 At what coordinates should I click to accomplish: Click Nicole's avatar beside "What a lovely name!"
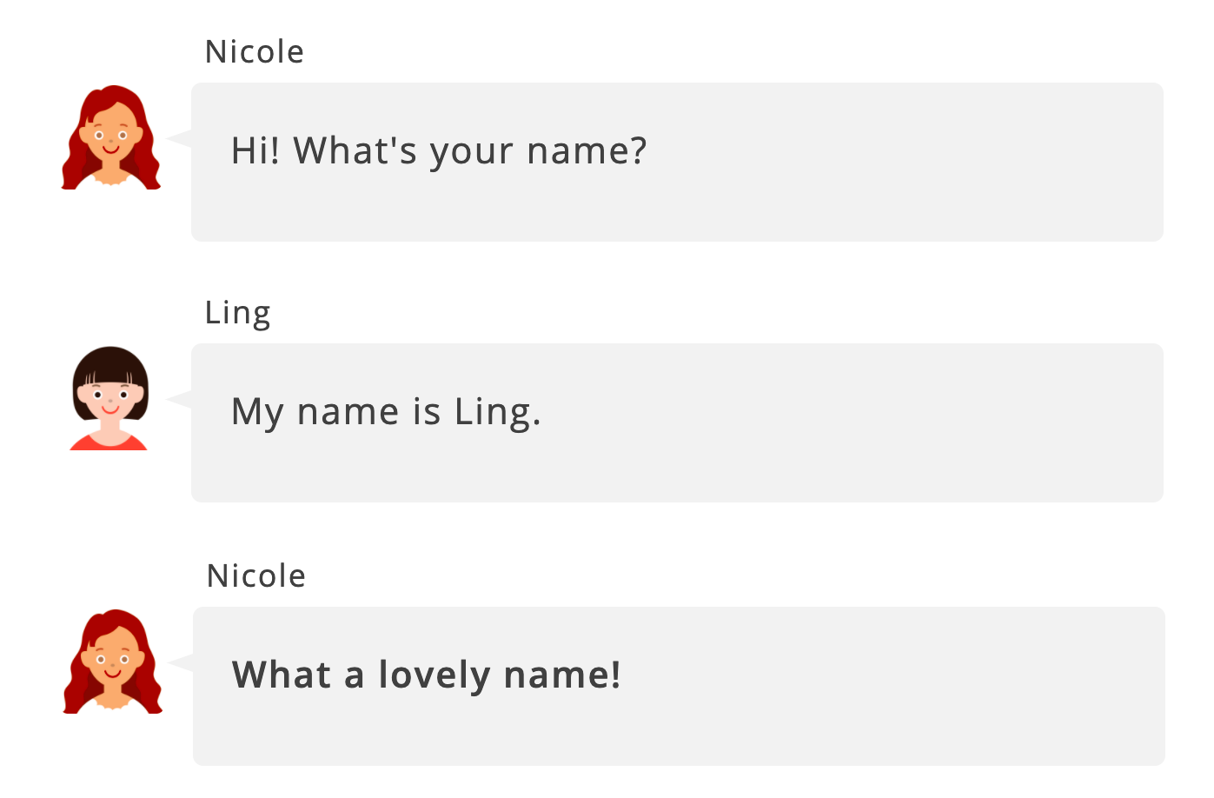[x=113, y=662]
